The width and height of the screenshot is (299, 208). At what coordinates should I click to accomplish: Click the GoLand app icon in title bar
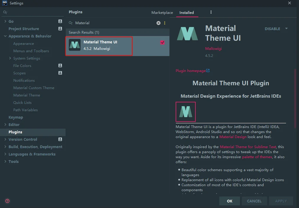coord(5,3)
